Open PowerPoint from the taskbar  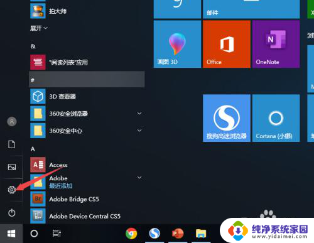click(x=178, y=234)
